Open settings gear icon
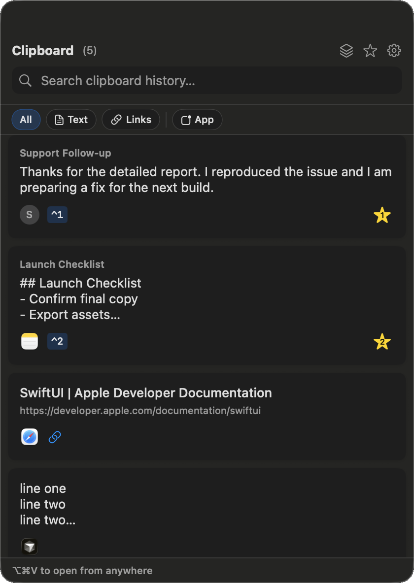Image resolution: width=414 pixels, height=583 pixels. pos(394,51)
